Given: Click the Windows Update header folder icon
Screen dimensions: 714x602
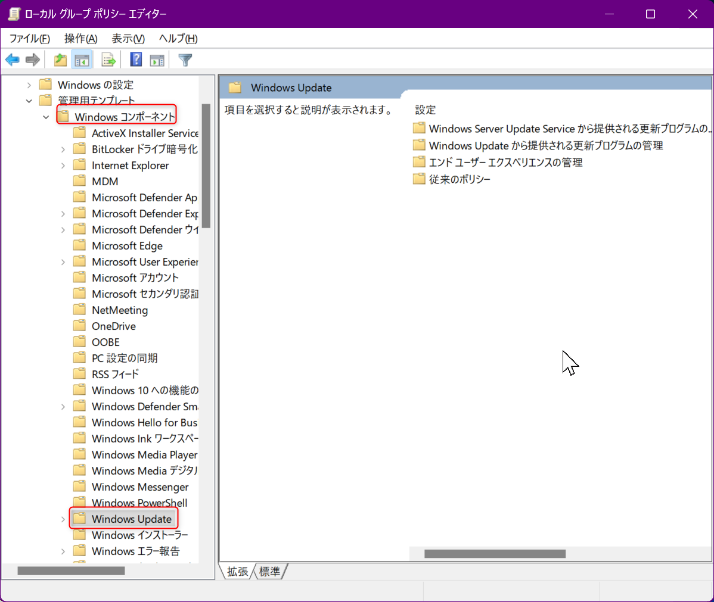Looking at the screenshot, I should (x=235, y=88).
